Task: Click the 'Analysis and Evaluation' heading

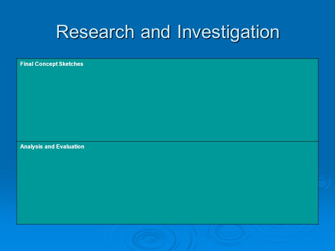Action: (52, 147)
